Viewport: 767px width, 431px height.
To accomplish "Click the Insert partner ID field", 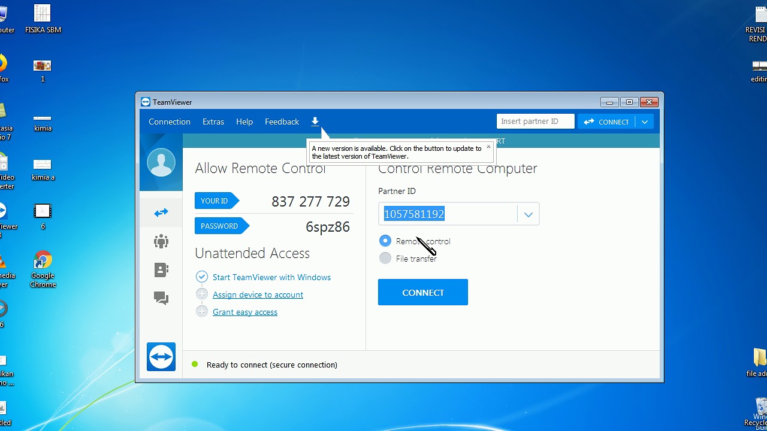I will point(536,122).
